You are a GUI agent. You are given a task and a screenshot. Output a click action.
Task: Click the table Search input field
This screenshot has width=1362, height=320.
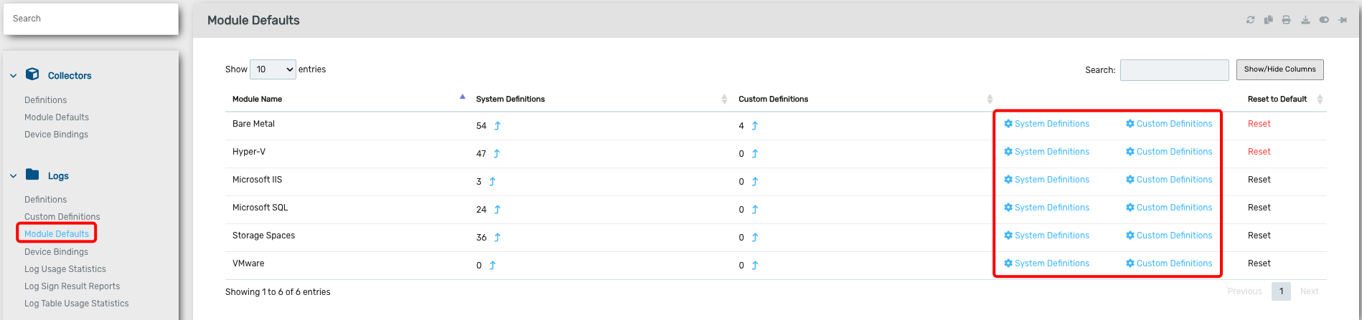point(1175,70)
